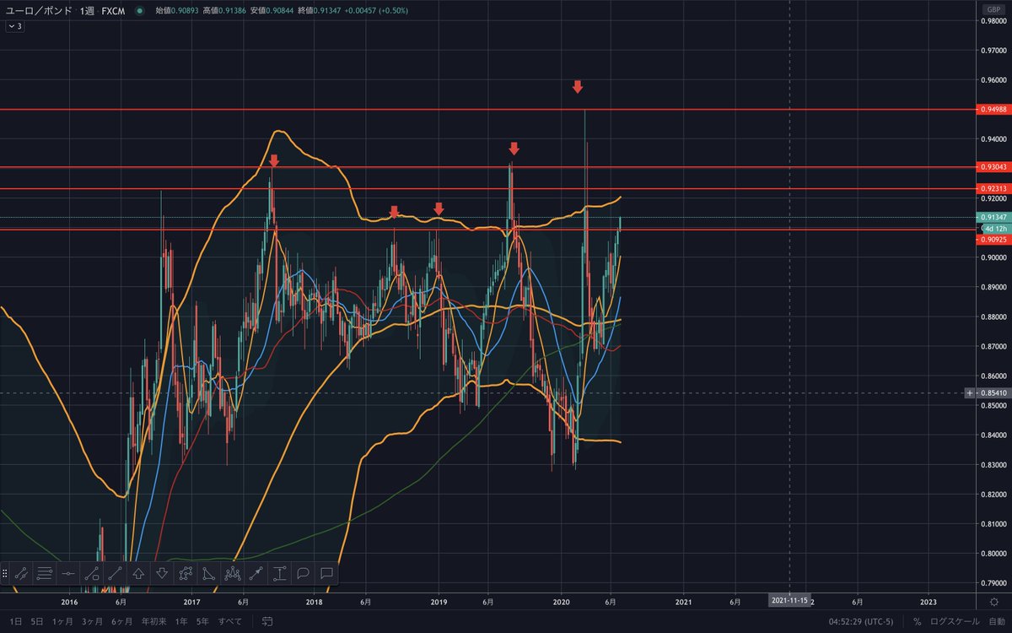1012x633 pixels.
Task: Select the 1年 time range
Action: (180, 622)
